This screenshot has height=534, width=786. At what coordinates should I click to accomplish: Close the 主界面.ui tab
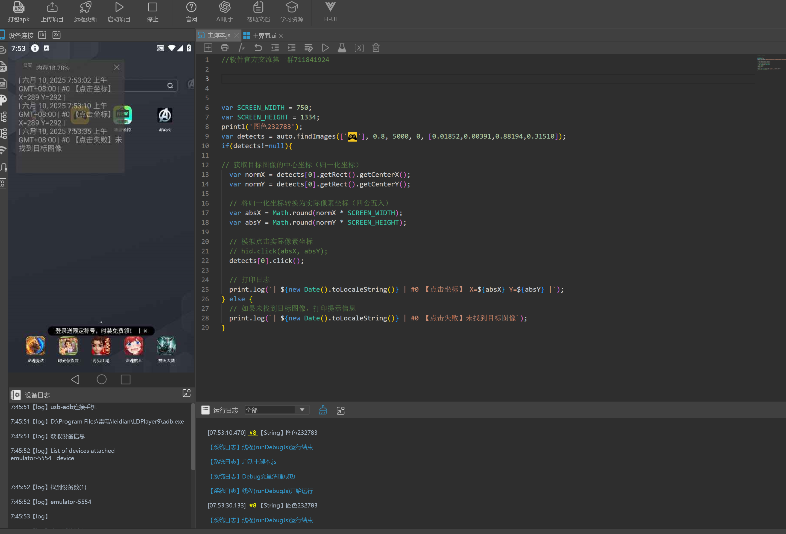point(281,36)
